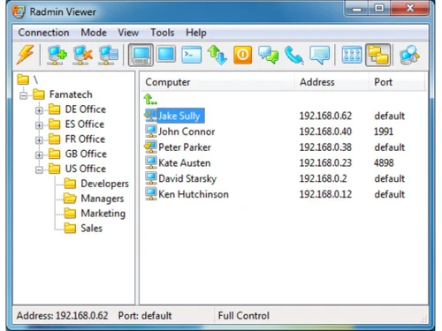442x331 pixels.
Task: Open connection Properties computer icon
Action: point(109,55)
